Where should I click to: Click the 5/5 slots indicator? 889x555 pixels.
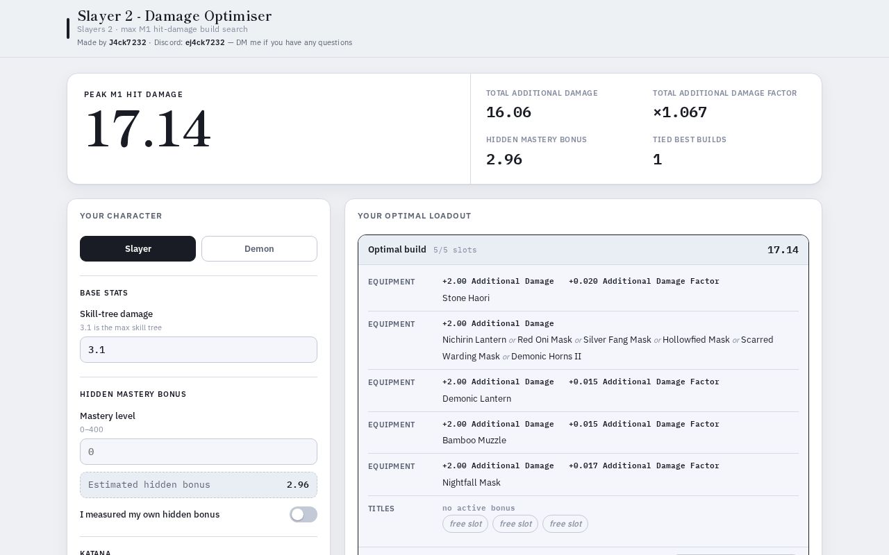click(x=455, y=250)
